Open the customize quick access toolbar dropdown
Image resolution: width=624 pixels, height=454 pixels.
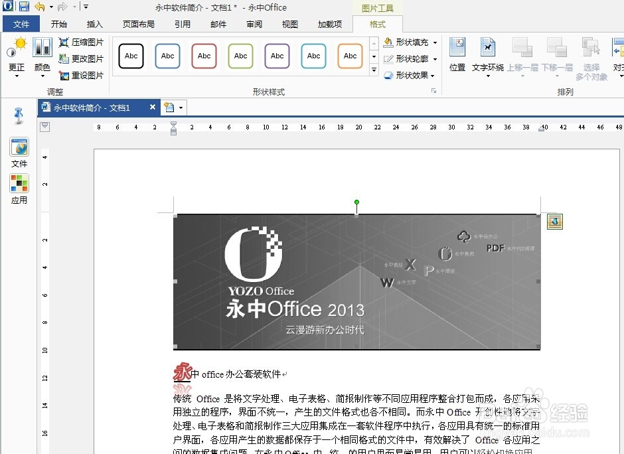[86, 7]
